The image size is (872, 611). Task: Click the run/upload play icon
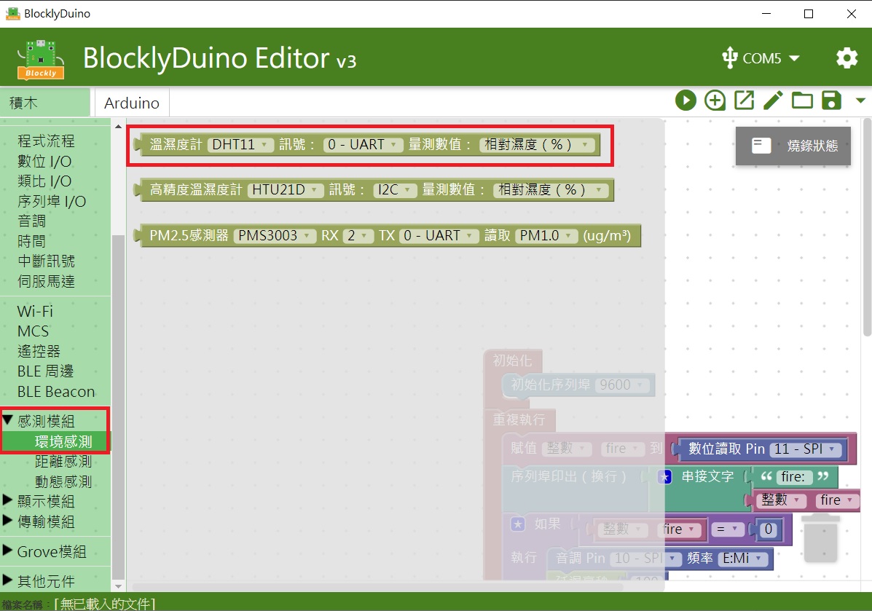(686, 100)
